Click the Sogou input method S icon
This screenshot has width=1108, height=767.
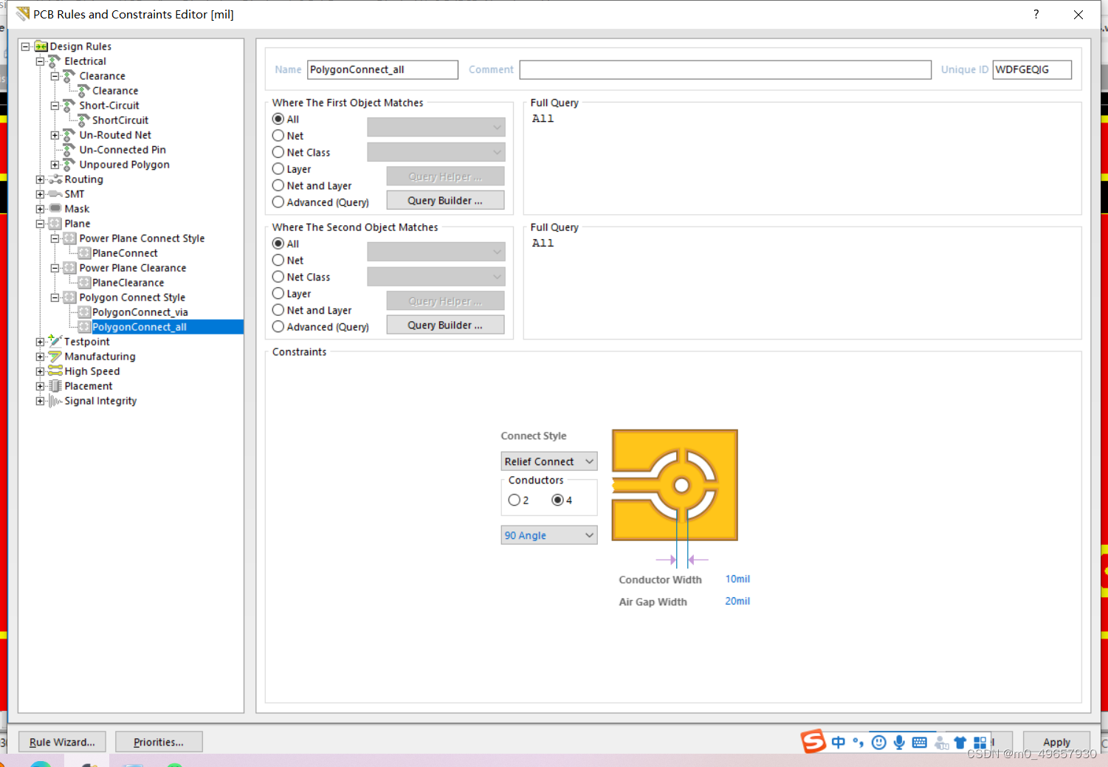click(813, 741)
